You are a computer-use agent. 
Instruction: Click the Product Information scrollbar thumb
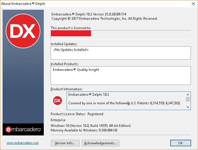click(x=188, y=99)
